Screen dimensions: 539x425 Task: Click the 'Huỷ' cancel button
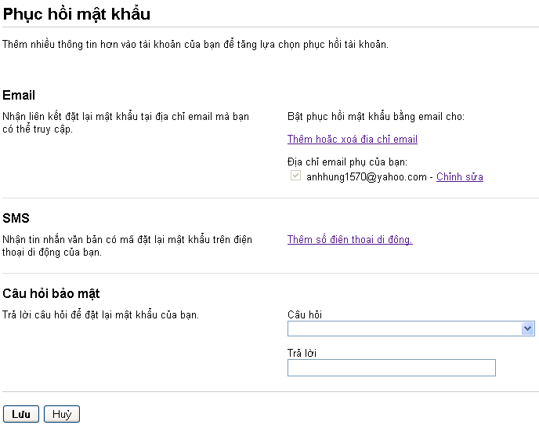(62, 414)
